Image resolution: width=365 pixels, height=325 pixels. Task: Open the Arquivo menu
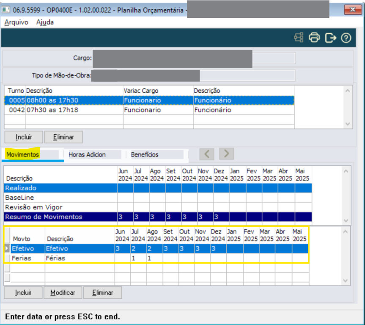16,22
